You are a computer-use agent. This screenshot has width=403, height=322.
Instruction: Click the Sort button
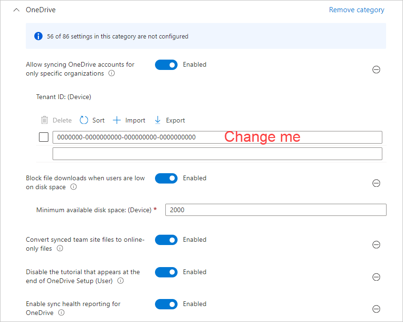92,120
